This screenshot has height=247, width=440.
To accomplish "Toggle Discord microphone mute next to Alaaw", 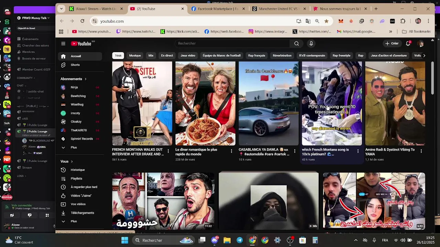I will 54,226.
